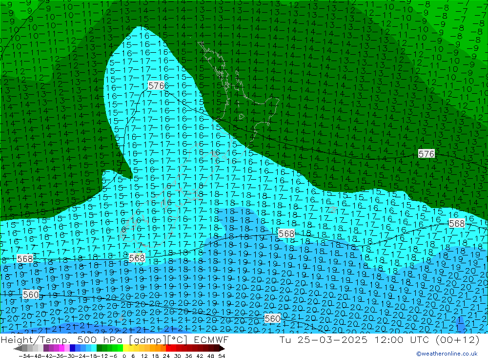
Task: Click the 568 contour label at the left map edge
Action: 25,259
